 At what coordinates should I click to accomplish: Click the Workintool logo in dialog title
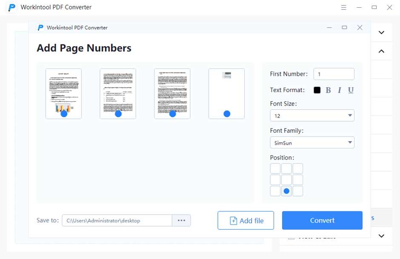pos(40,28)
